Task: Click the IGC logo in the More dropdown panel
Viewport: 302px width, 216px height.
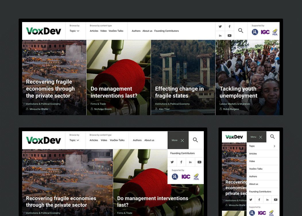Action: [x=186, y=177]
